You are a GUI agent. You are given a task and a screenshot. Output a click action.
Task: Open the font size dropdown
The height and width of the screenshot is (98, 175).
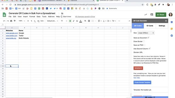point(64,21)
